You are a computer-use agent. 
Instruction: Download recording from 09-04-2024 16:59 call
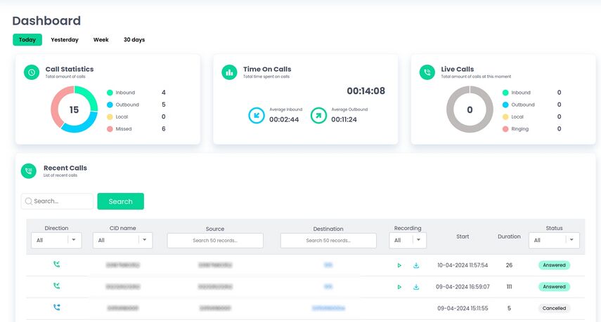click(x=416, y=287)
